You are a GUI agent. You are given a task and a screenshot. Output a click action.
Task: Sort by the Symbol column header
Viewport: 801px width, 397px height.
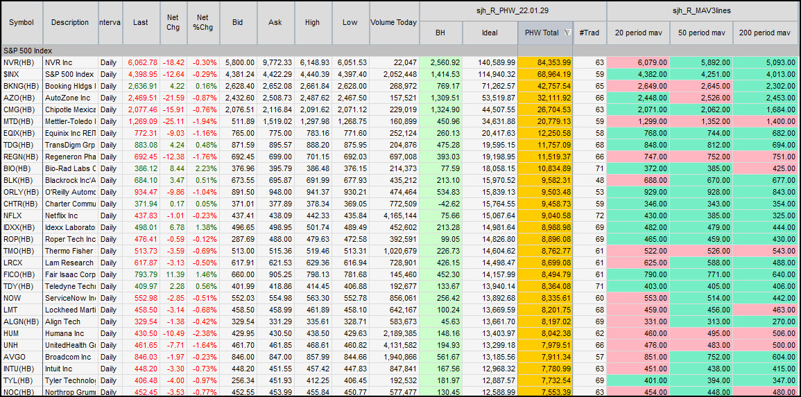tap(22, 22)
